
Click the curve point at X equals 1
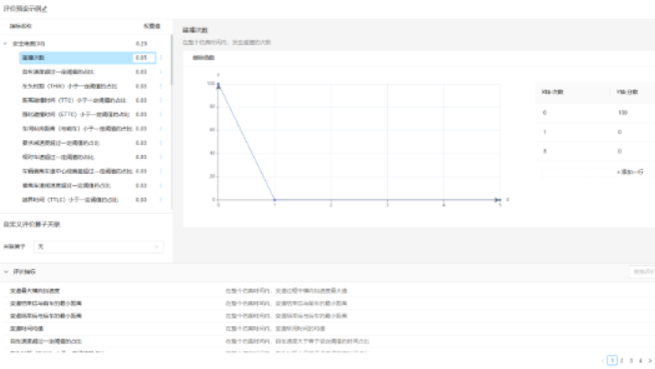click(x=274, y=200)
